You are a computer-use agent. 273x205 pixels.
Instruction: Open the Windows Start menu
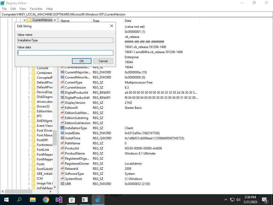6,200
